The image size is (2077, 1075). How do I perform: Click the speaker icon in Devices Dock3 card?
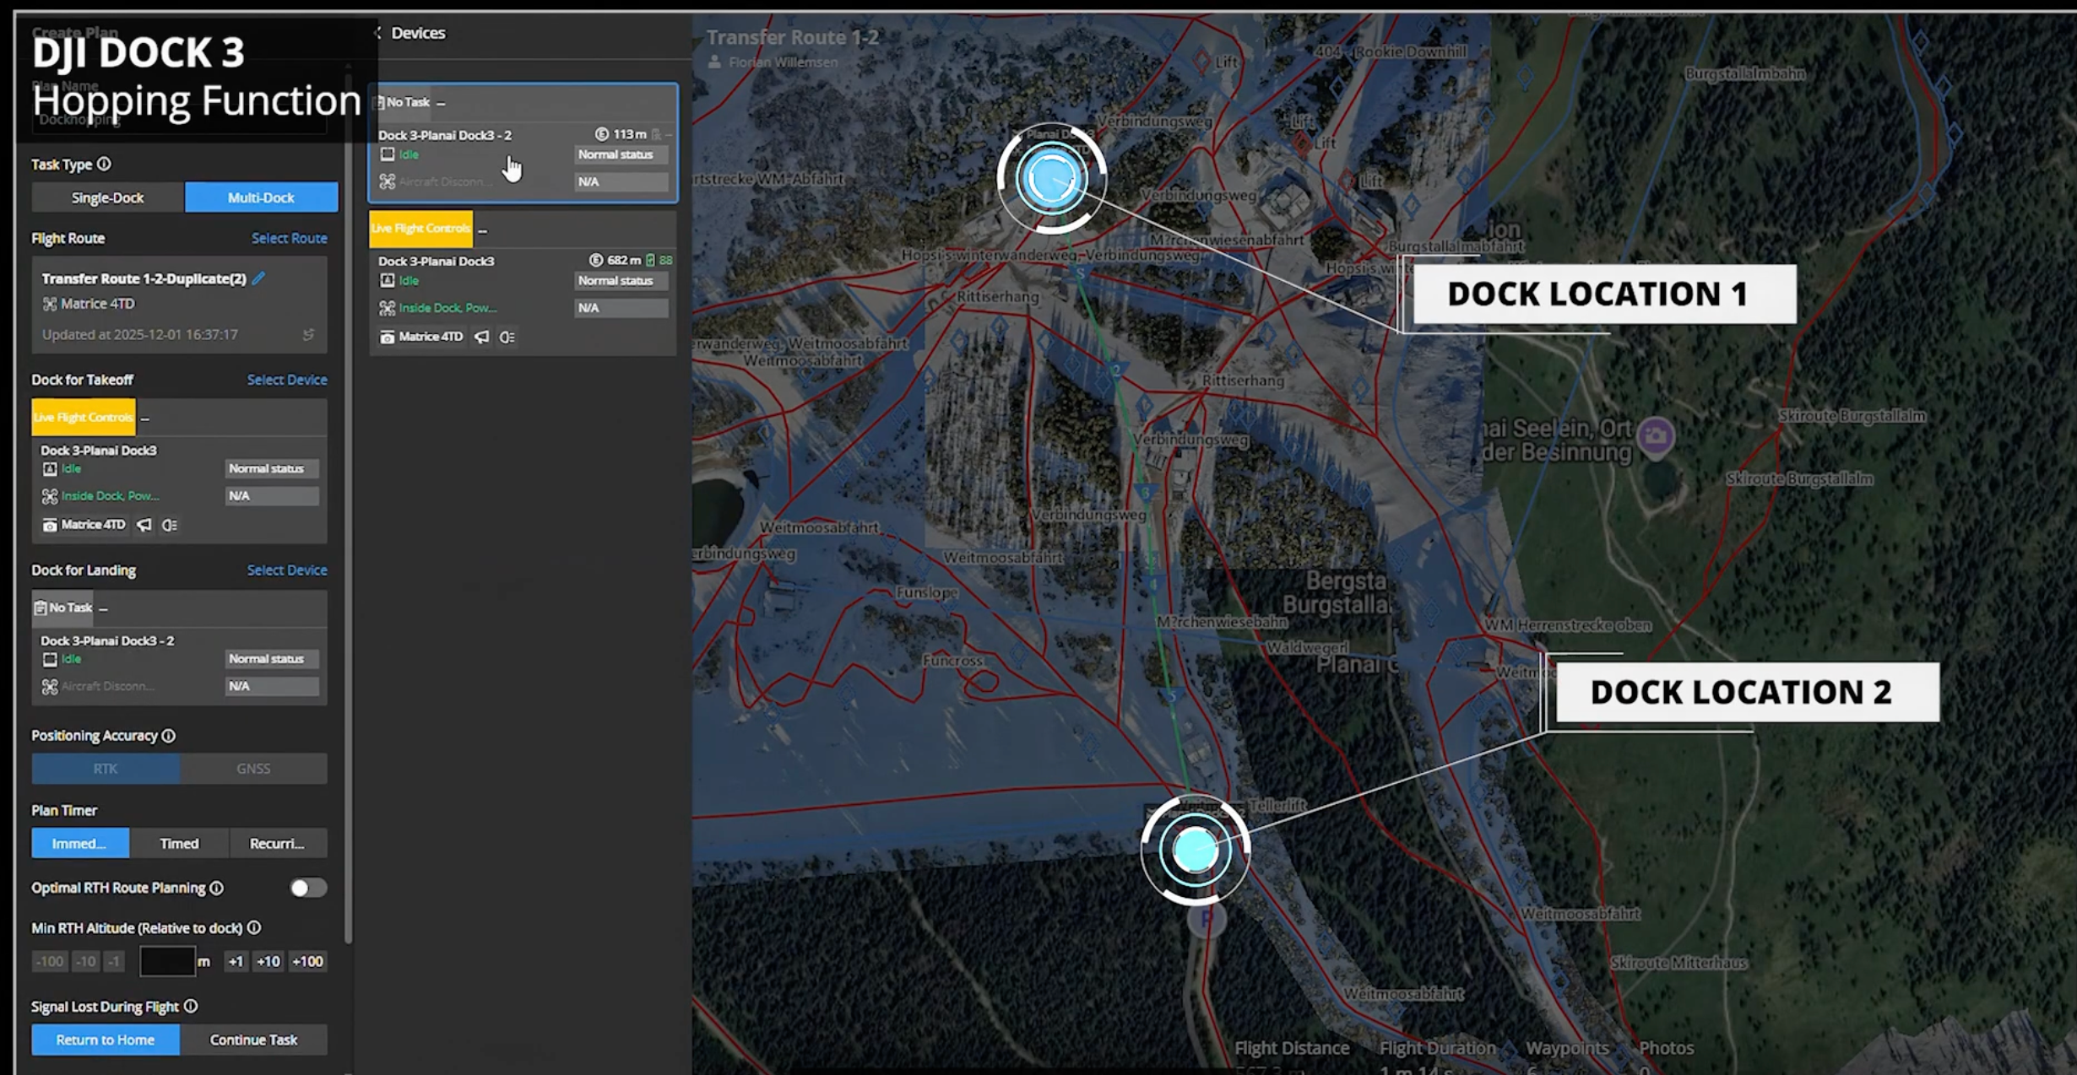pyautogui.click(x=481, y=337)
